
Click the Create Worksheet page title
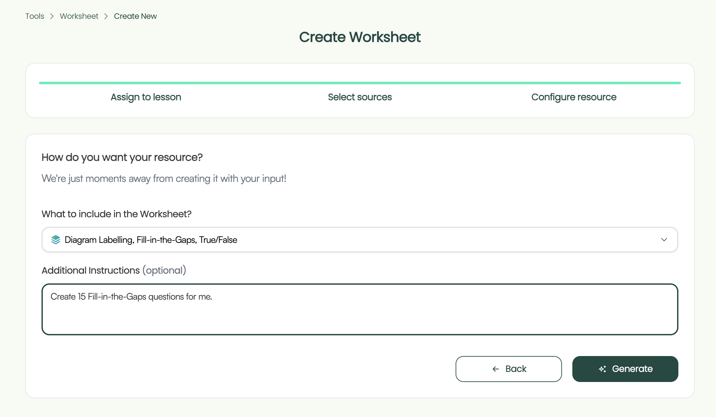[x=360, y=37]
